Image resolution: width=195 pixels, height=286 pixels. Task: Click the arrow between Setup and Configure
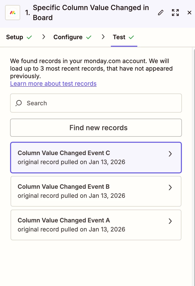[44, 37]
